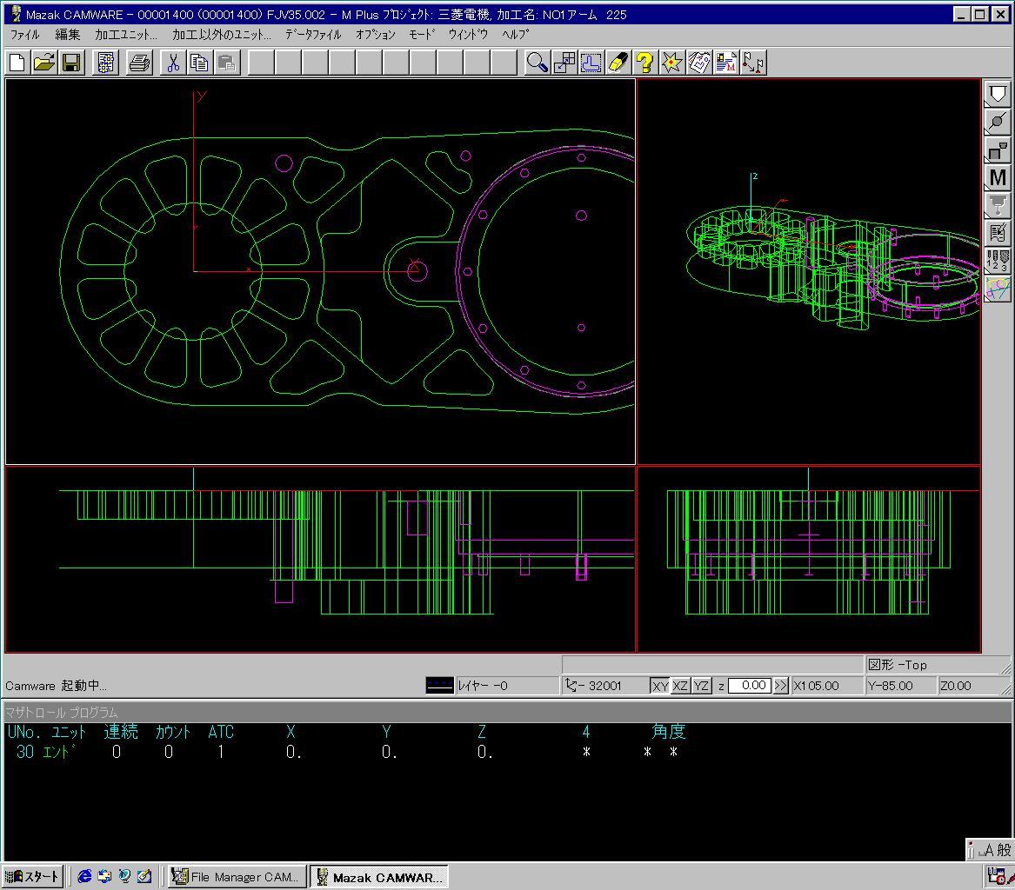Switch to the YZ plane
Image resolution: width=1015 pixels, height=890 pixels.
pos(701,686)
